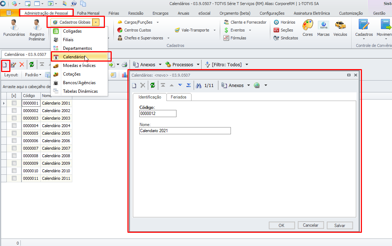The width and height of the screenshot is (392, 246).
Task: Open Horários
Action: 285,22
